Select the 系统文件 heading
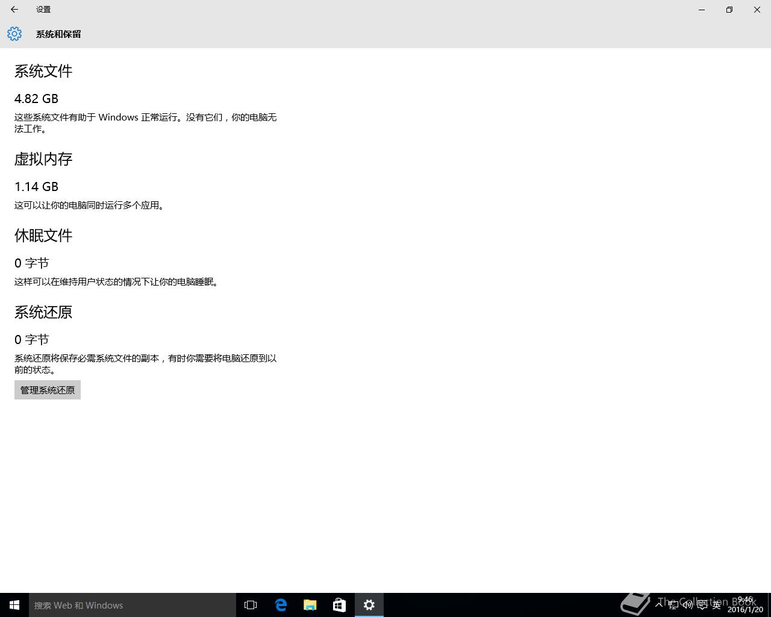The height and width of the screenshot is (617, 771). pos(43,71)
